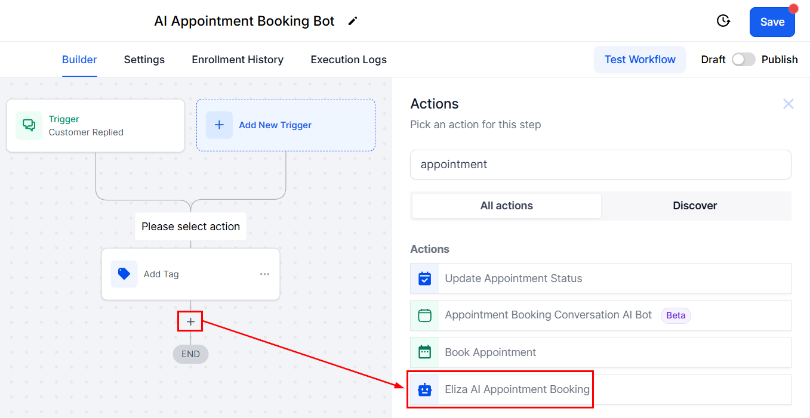Save the workflow
Image resolution: width=810 pixels, height=418 pixels.
(x=772, y=22)
